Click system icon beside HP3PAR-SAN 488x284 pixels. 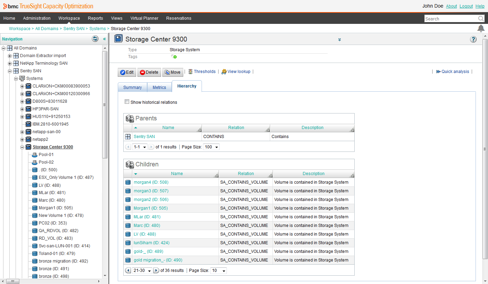(28, 109)
